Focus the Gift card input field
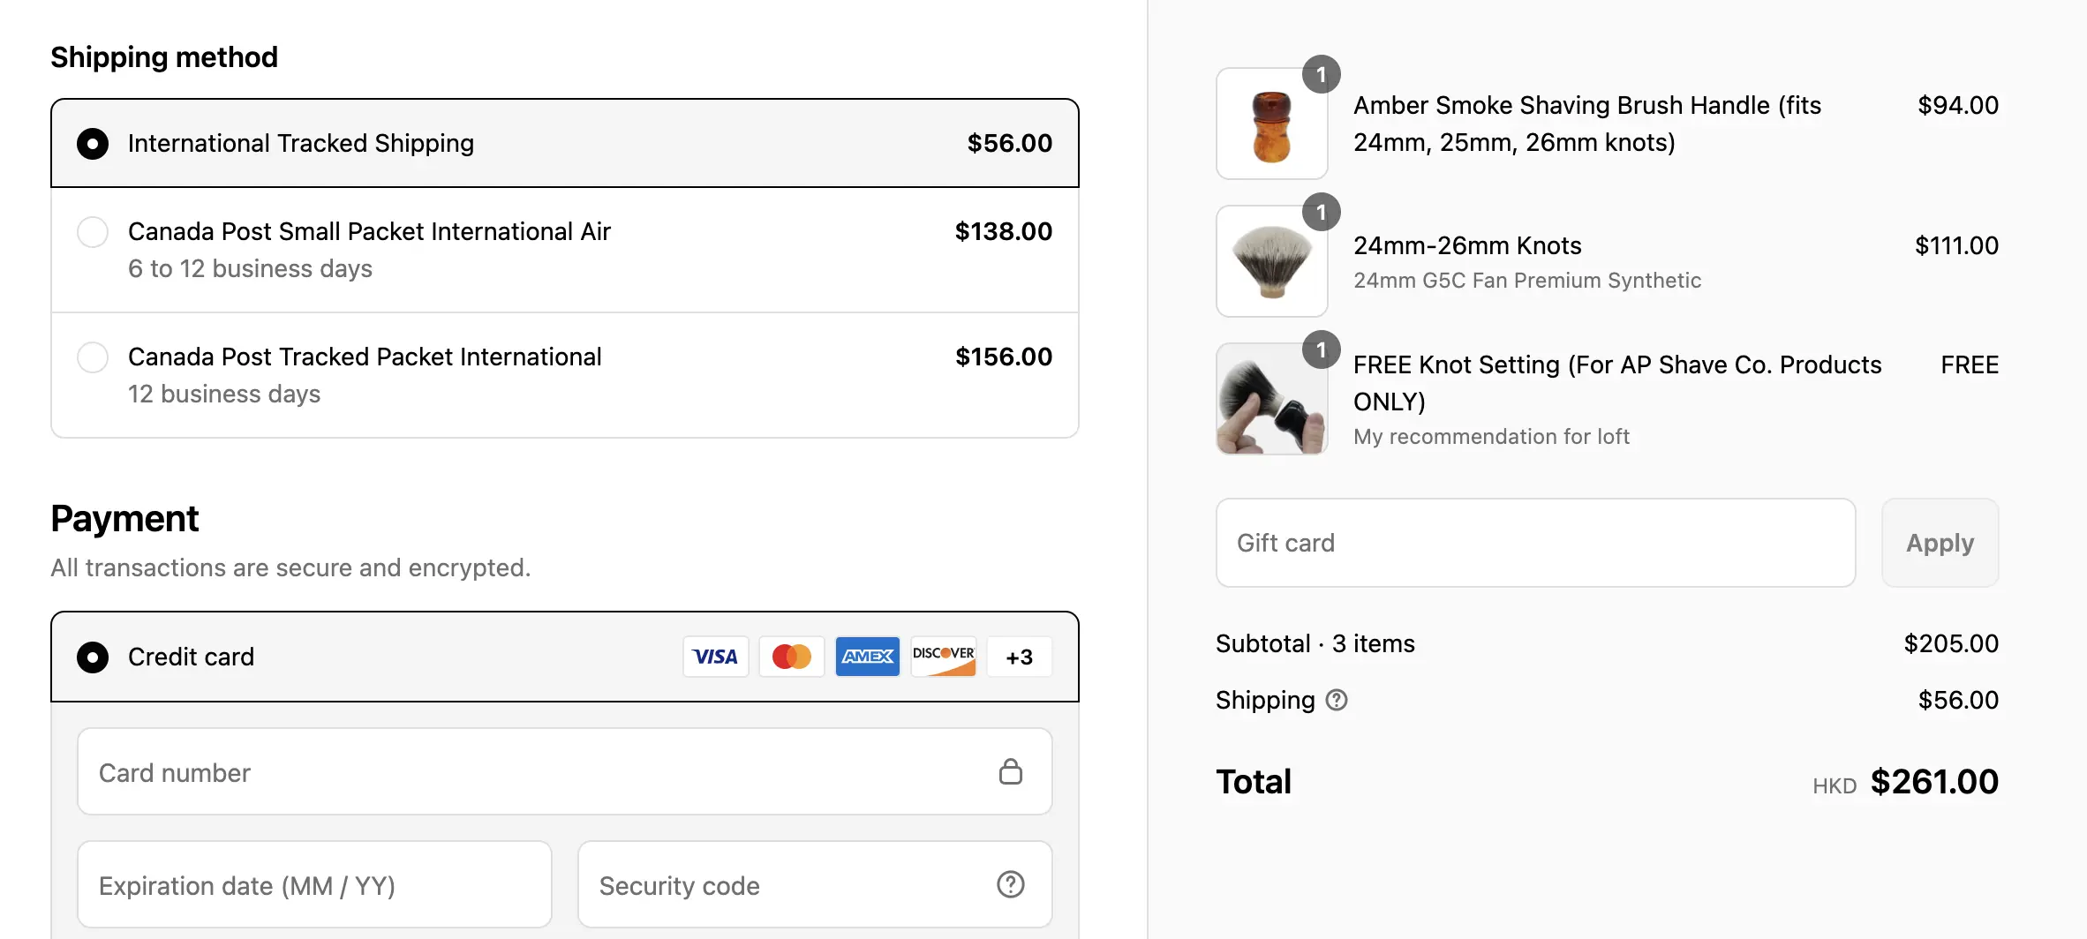Screen dimensions: 2087x939 (x=1536, y=543)
